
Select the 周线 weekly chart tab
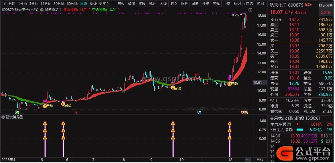pos(93,4)
